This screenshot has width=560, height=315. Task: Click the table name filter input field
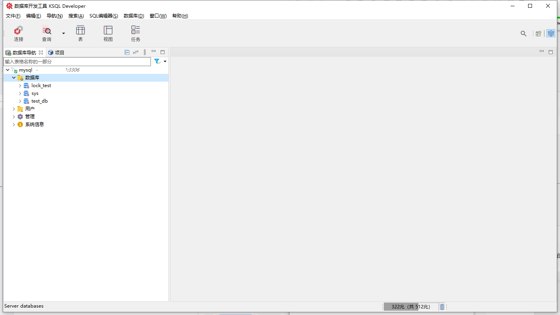tap(77, 61)
